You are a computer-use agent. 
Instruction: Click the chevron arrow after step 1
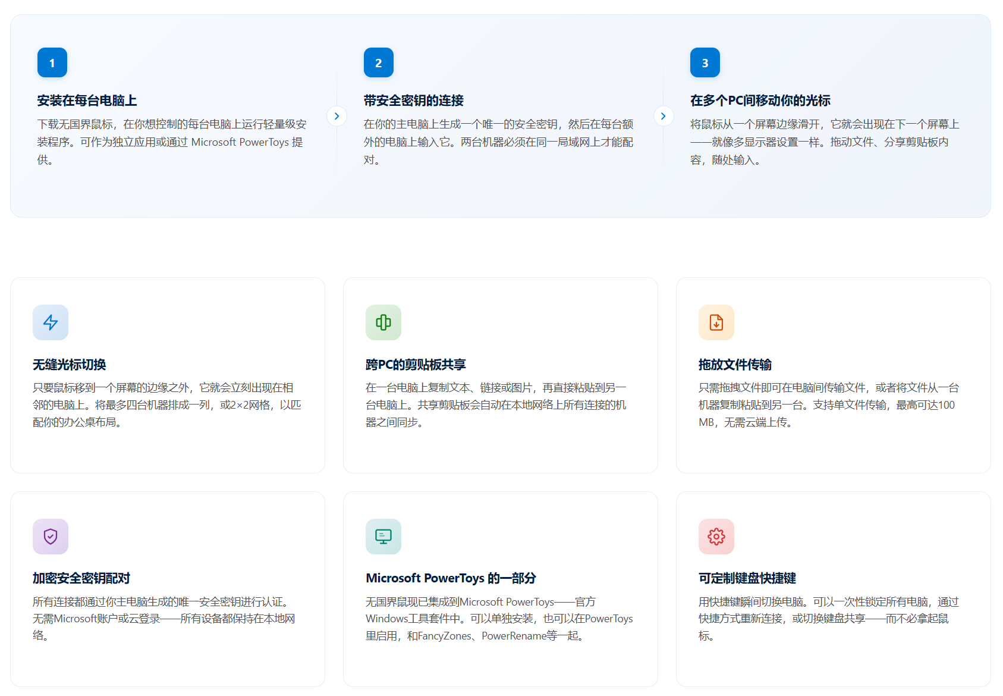click(x=337, y=116)
